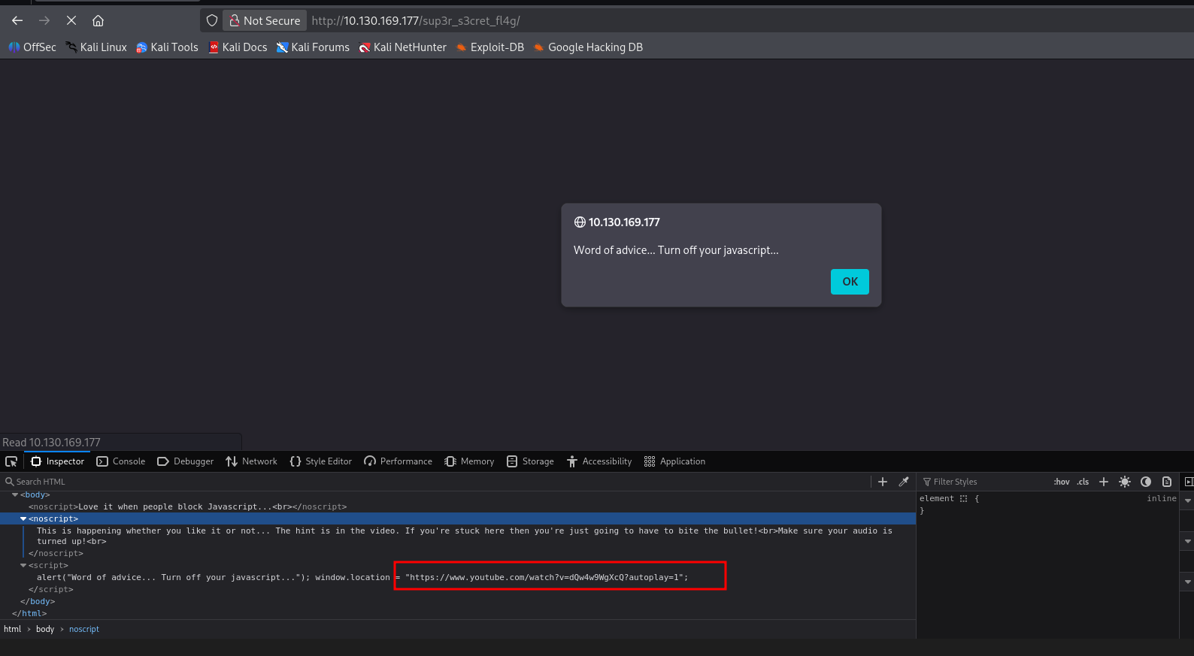Toggle the :hov pseudo-class panel

tap(1062, 482)
